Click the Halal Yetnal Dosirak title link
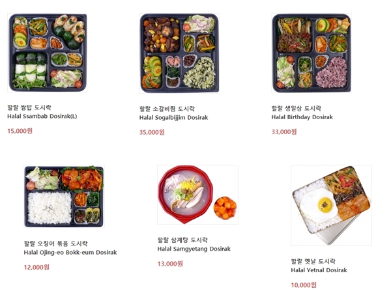 click(x=319, y=270)
